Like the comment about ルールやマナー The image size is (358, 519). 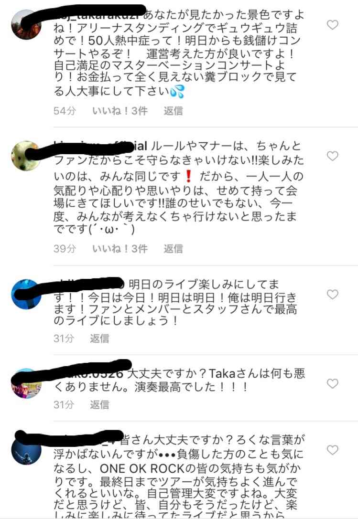coord(333,156)
